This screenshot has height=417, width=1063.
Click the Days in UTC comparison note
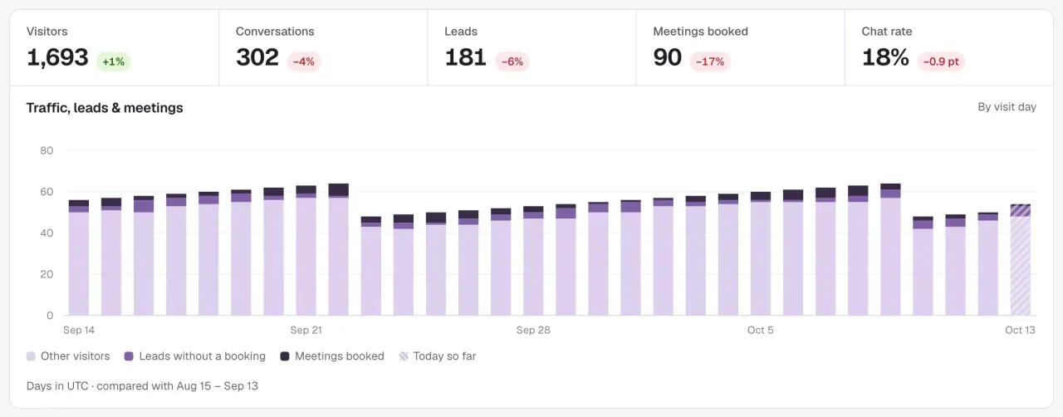tap(142, 385)
